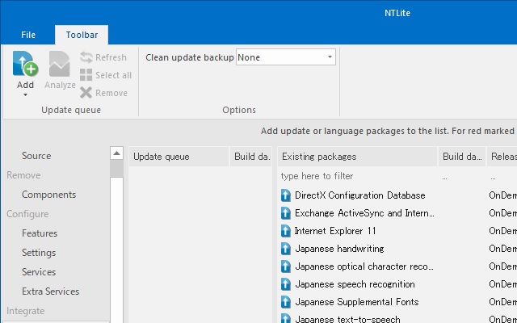Open the Features page

click(40, 233)
